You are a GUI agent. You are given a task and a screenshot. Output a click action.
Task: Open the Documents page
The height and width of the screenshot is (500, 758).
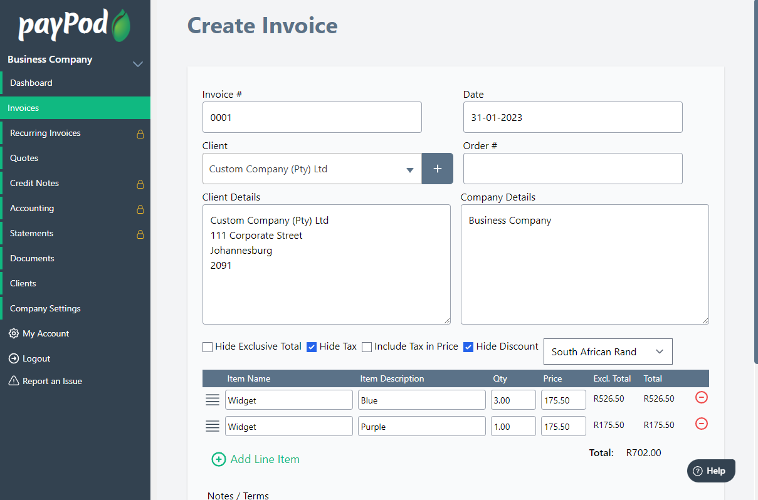tap(75, 258)
